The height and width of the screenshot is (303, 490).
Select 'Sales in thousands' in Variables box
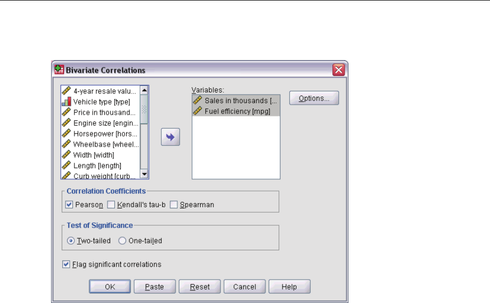(x=236, y=100)
